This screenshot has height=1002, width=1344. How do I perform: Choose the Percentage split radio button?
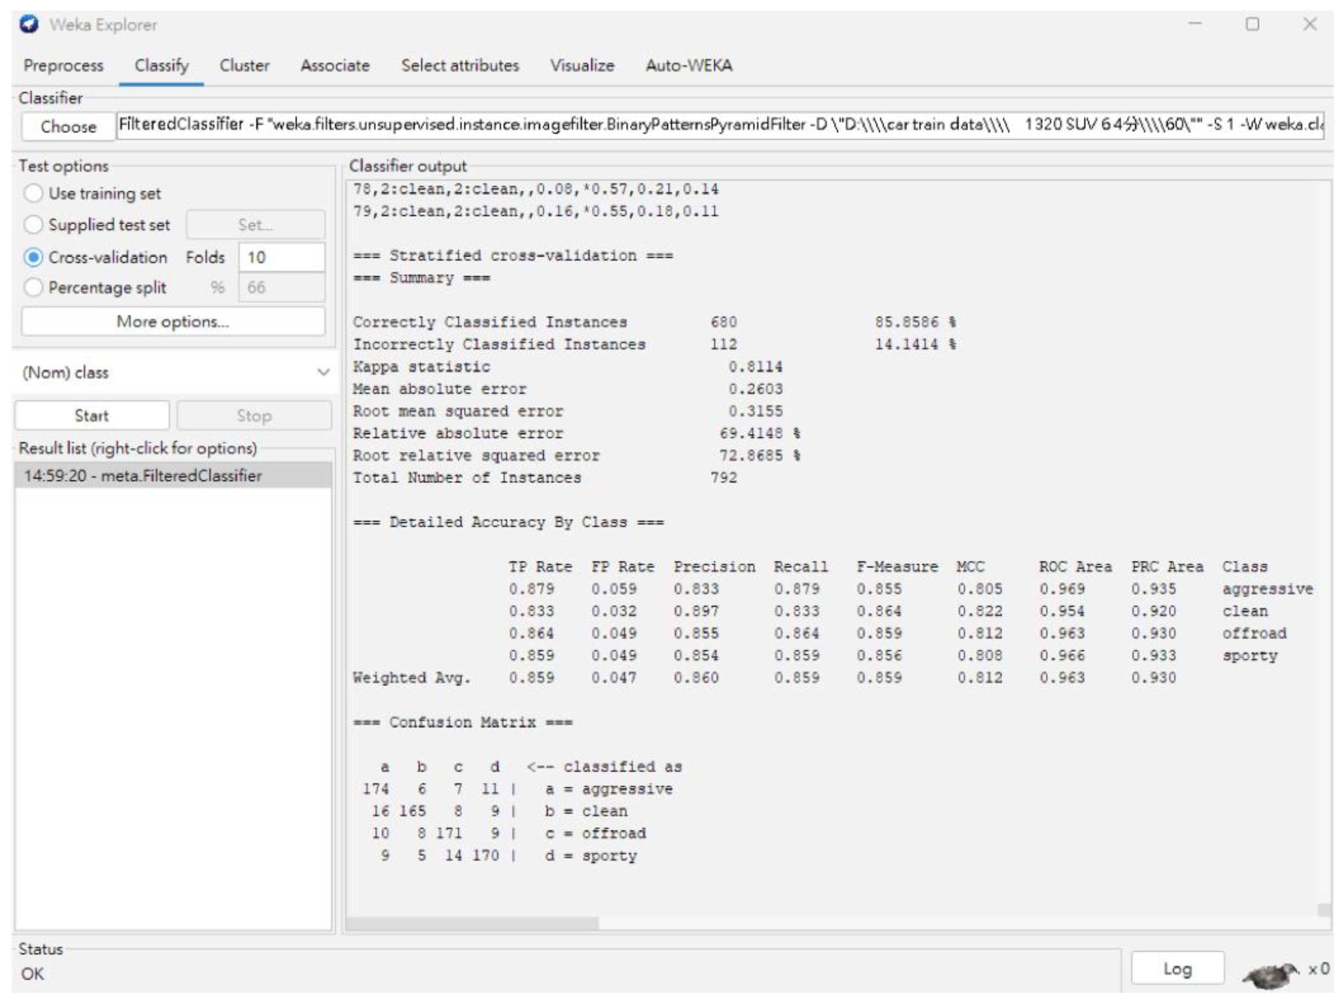(x=33, y=287)
